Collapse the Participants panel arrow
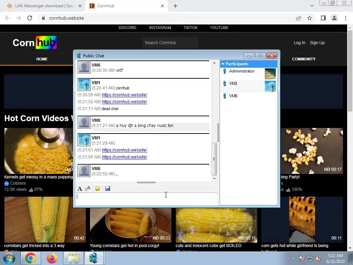This screenshot has height=265, width=353. click(223, 64)
